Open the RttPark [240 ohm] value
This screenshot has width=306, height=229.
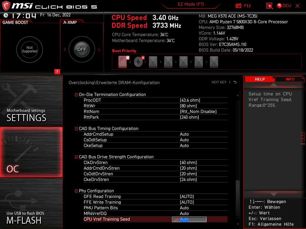coord(189,117)
